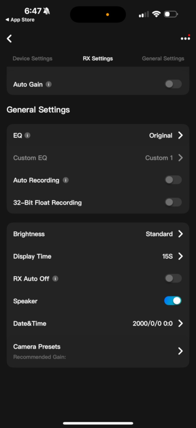
Task: Open Display Time 15S chevron
Action: pyautogui.click(x=180, y=256)
